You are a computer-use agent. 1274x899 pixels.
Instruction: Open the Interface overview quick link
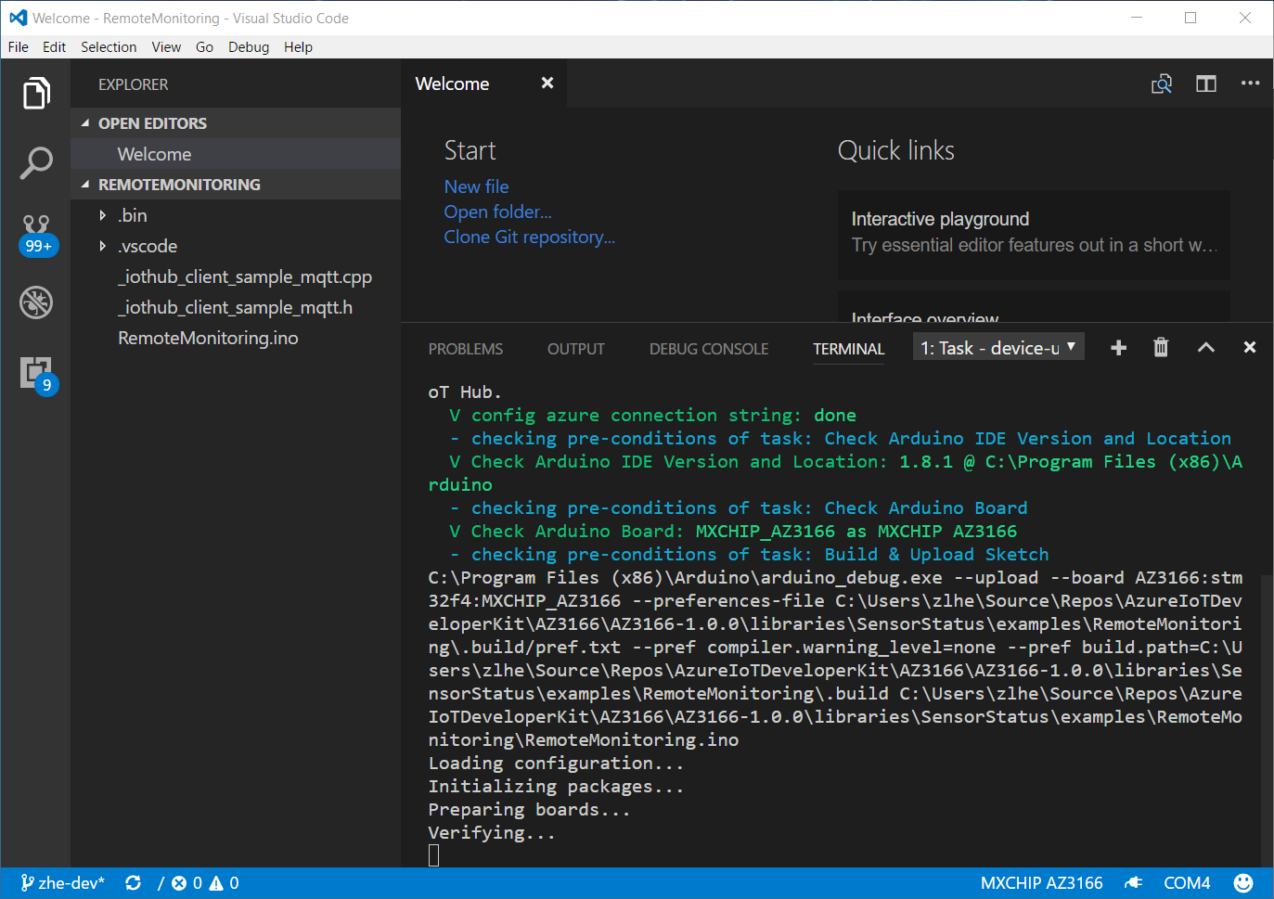point(1034,307)
